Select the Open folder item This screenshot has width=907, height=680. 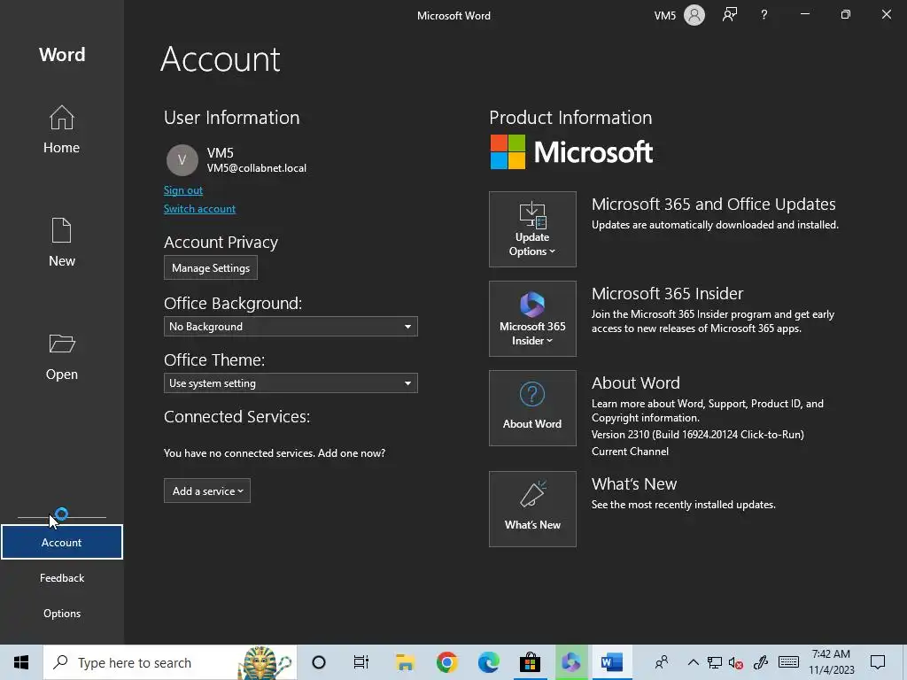[x=61, y=357]
